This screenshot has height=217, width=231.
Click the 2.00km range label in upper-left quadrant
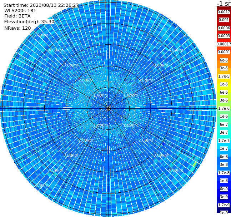(x=86, y=80)
